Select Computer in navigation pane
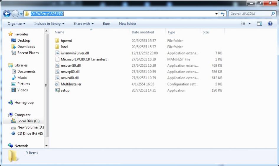This screenshot has width=279, height=166. coord(22,115)
